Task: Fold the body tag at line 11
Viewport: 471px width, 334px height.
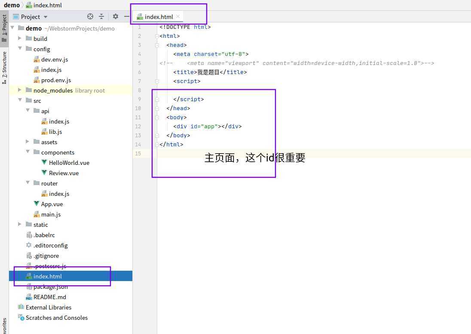Action: tap(157, 118)
